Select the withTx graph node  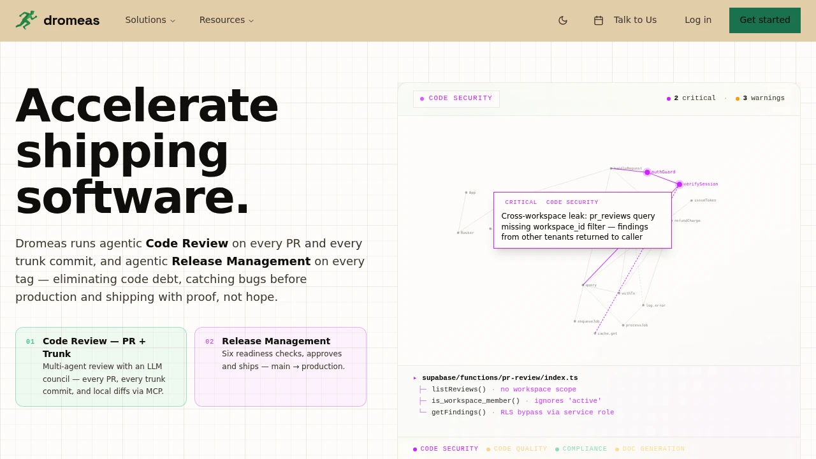pyautogui.click(x=618, y=293)
